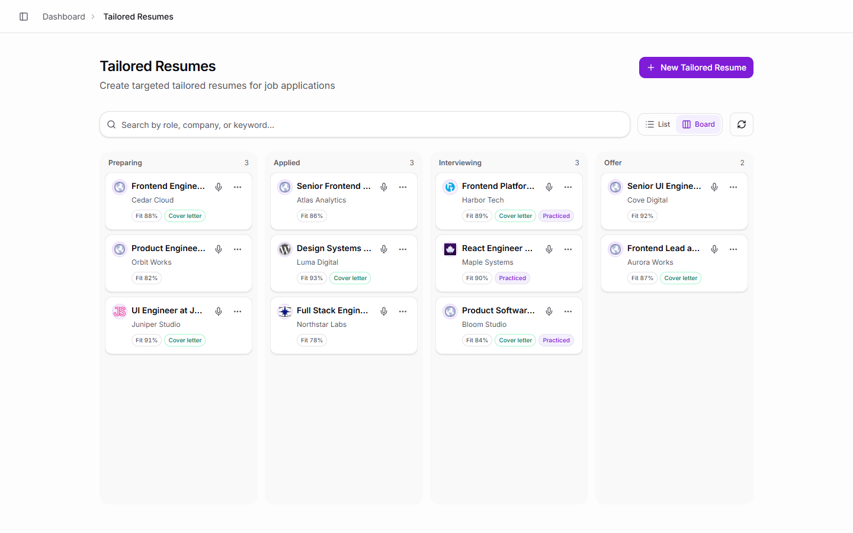Open React Engineer card title
Viewport: 853px width, 533px height.
pyautogui.click(x=498, y=248)
